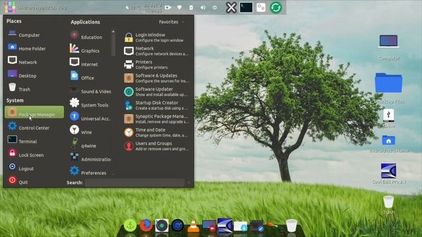Image resolution: width=422 pixels, height=237 pixels.
Task: Launch Synaptic Package Manager
Action: tap(156, 118)
